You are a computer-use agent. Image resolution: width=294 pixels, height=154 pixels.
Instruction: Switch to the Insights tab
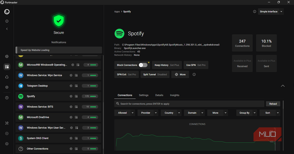(x=174, y=95)
